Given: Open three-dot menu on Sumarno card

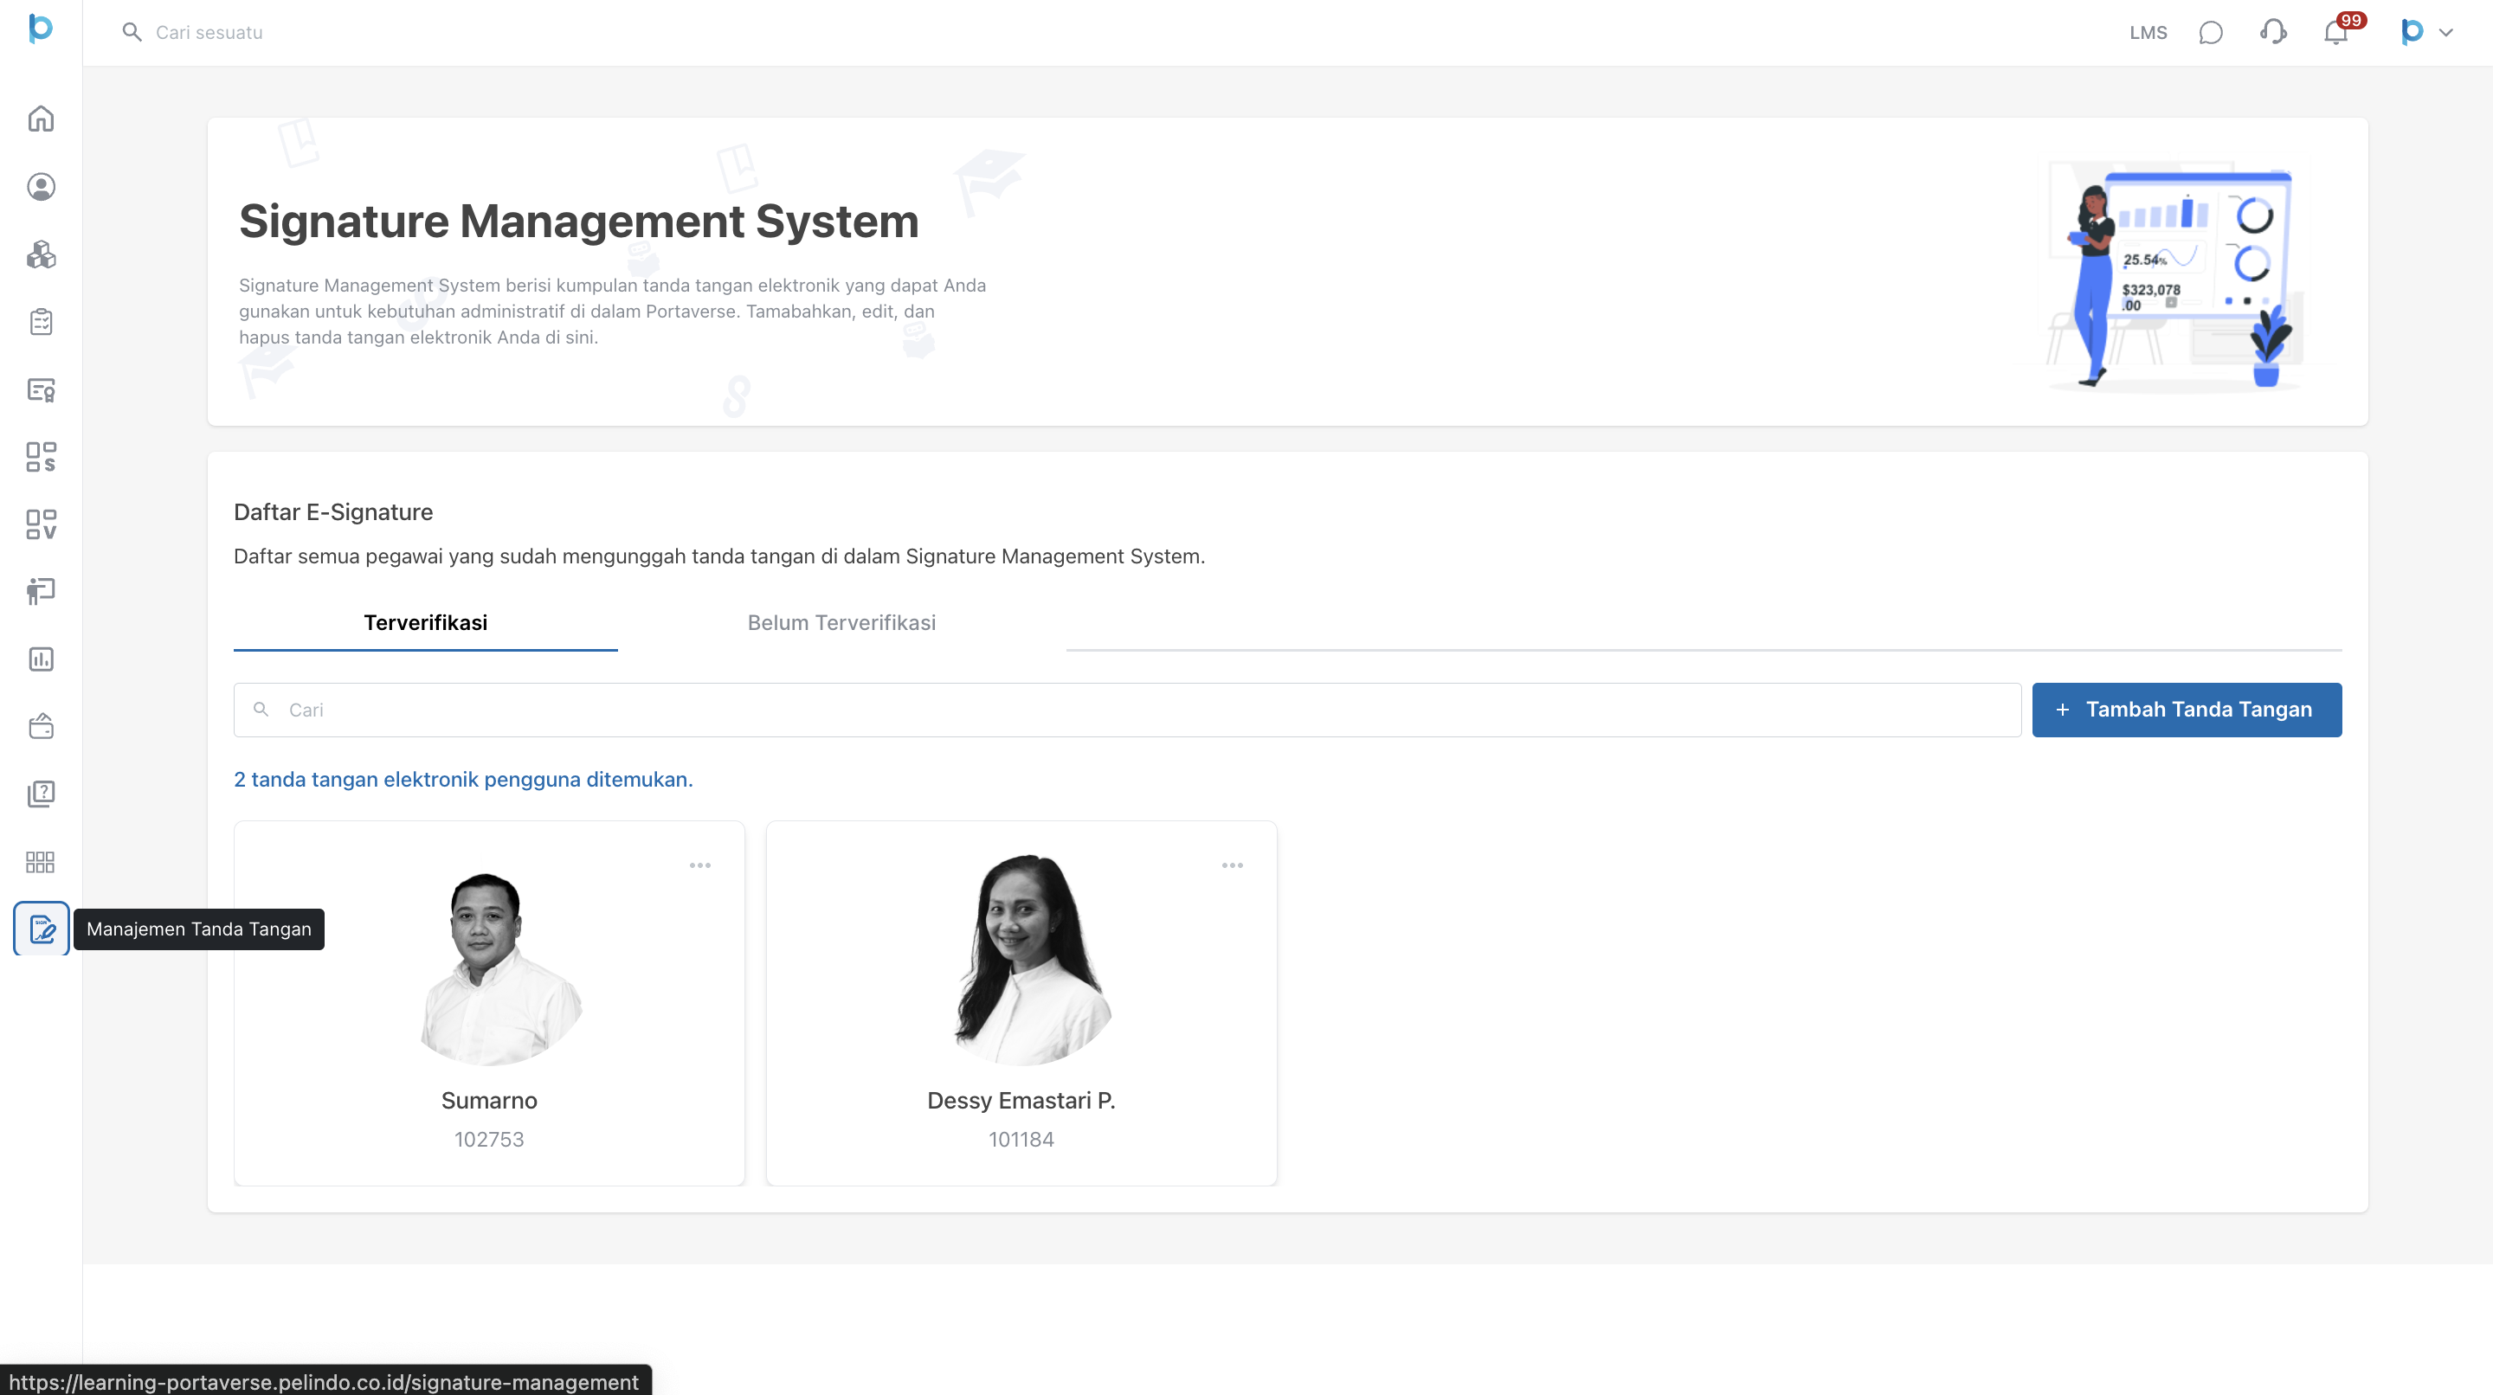Looking at the screenshot, I should coord(699,865).
